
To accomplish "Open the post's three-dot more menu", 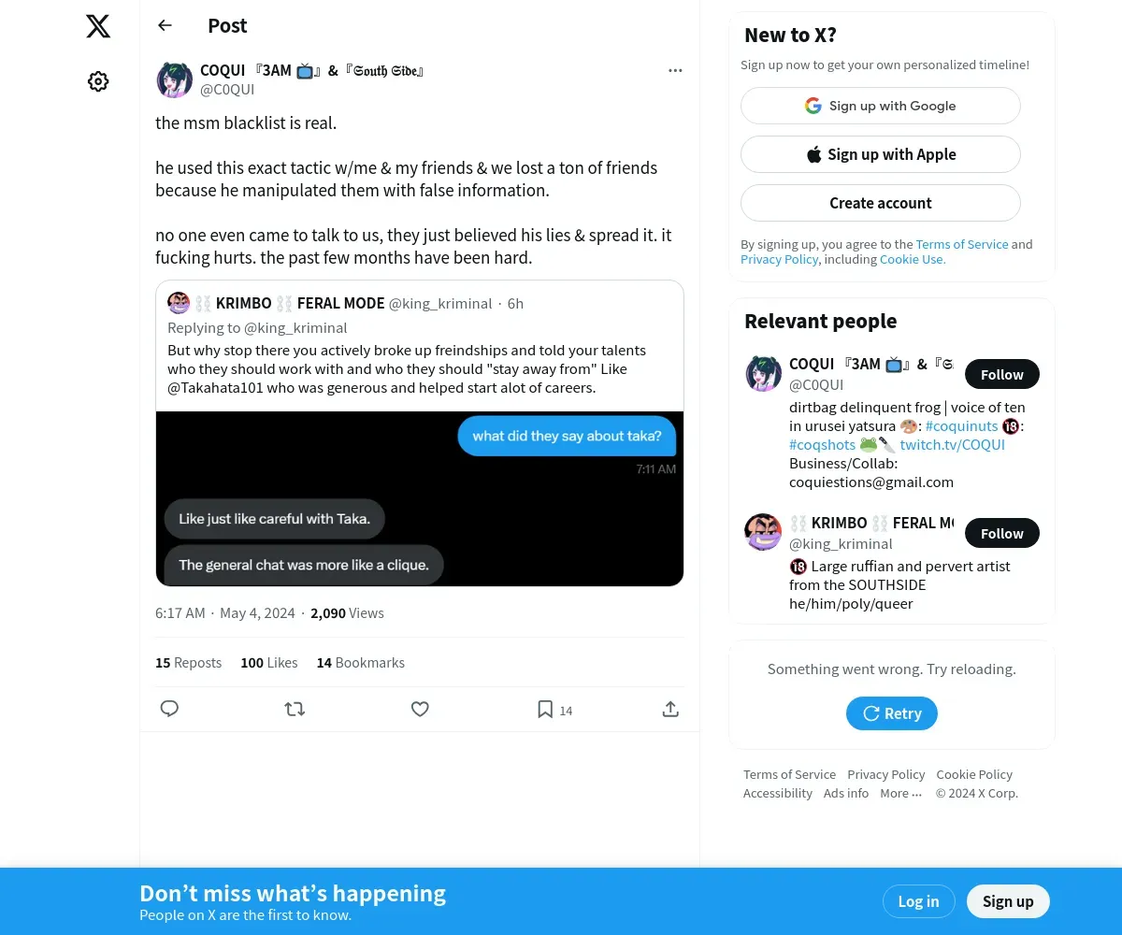I will 675,70.
